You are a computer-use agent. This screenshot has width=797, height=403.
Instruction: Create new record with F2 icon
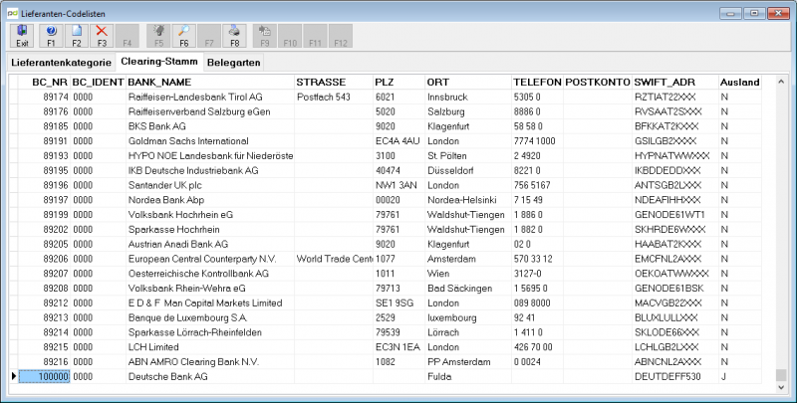pos(77,36)
